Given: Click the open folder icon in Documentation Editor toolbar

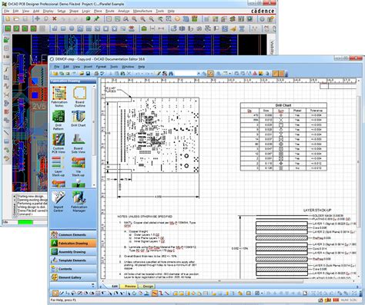Looking at the screenshot, I should [82, 74].
